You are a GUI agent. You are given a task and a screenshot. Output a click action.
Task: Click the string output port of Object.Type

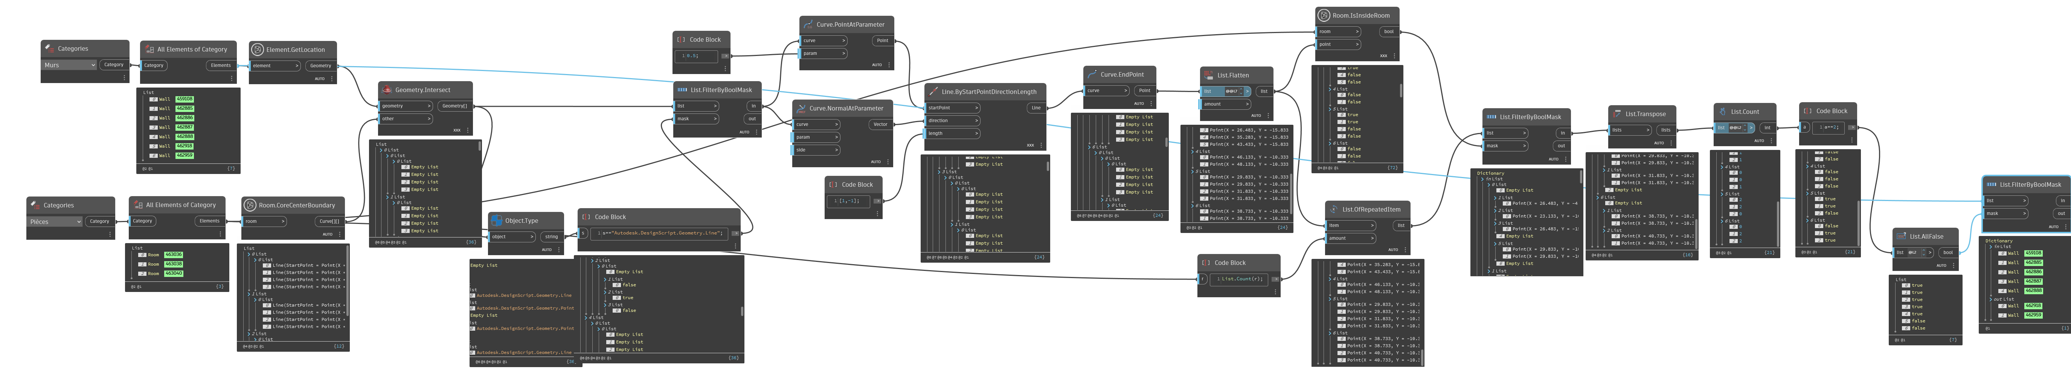552,236
